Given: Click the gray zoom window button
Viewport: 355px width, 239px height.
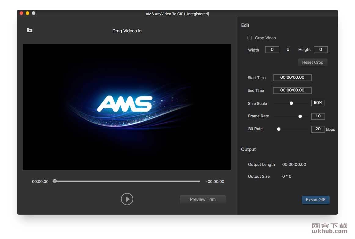Looking at the screenshot, I should pyautogui.click(x=34, y=13).
